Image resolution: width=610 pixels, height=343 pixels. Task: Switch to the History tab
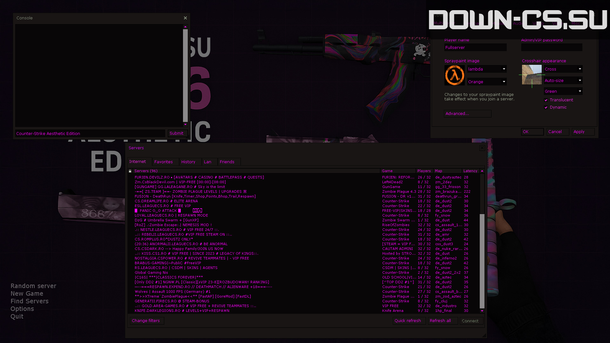(x=190, y=162)
